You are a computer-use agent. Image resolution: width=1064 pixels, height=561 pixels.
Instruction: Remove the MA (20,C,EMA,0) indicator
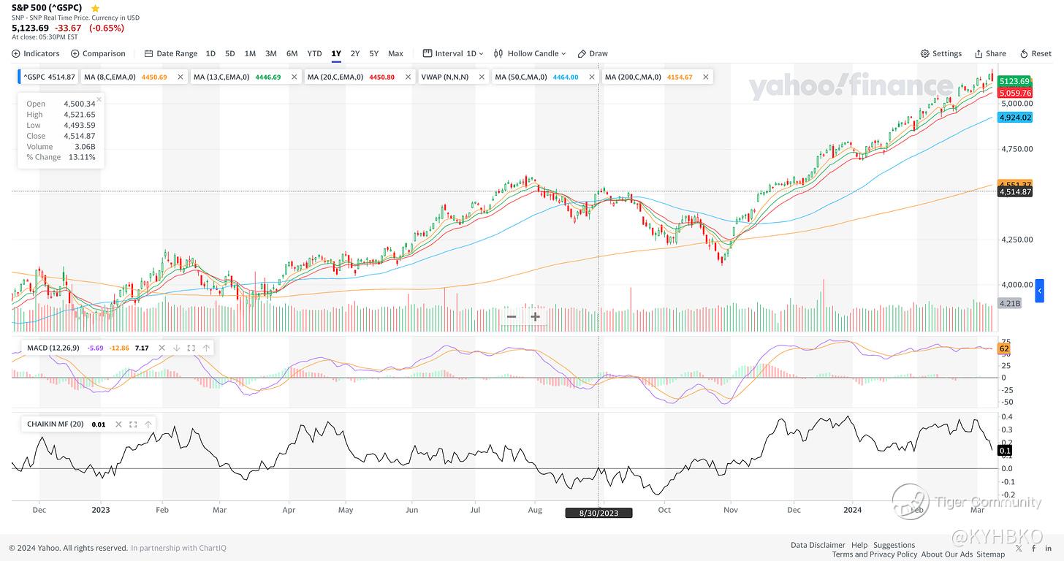(x=408, y=77)
